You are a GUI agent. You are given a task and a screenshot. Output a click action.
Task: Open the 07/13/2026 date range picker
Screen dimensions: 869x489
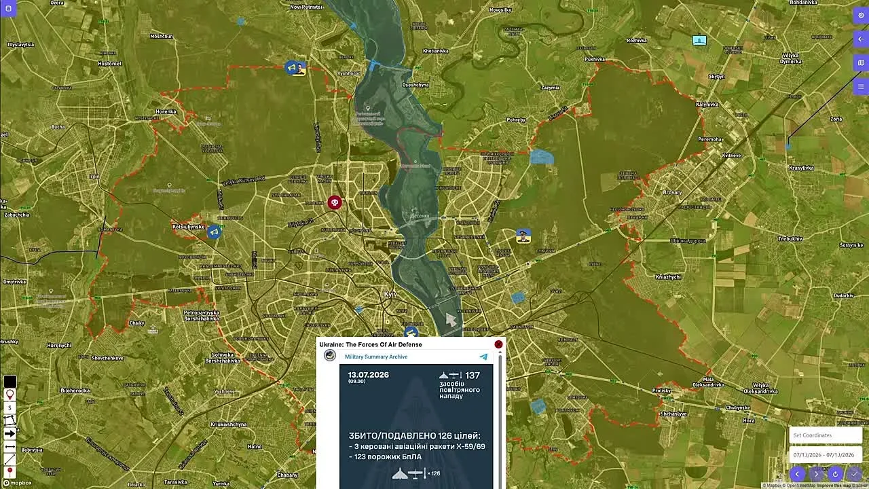(825, 455)
